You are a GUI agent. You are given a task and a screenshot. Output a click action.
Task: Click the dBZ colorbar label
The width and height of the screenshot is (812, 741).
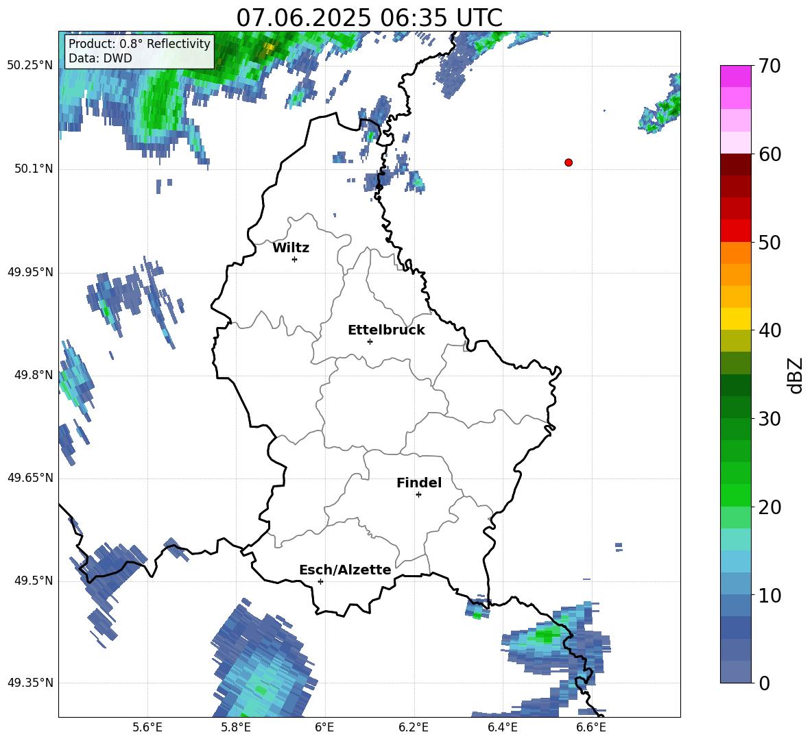click(x=795, y=375)
